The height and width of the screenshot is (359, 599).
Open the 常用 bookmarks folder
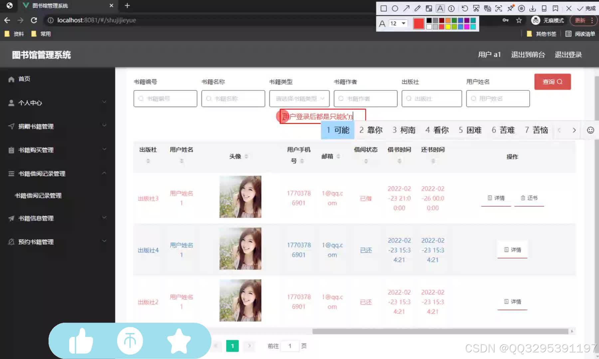[x=41, y=34]
